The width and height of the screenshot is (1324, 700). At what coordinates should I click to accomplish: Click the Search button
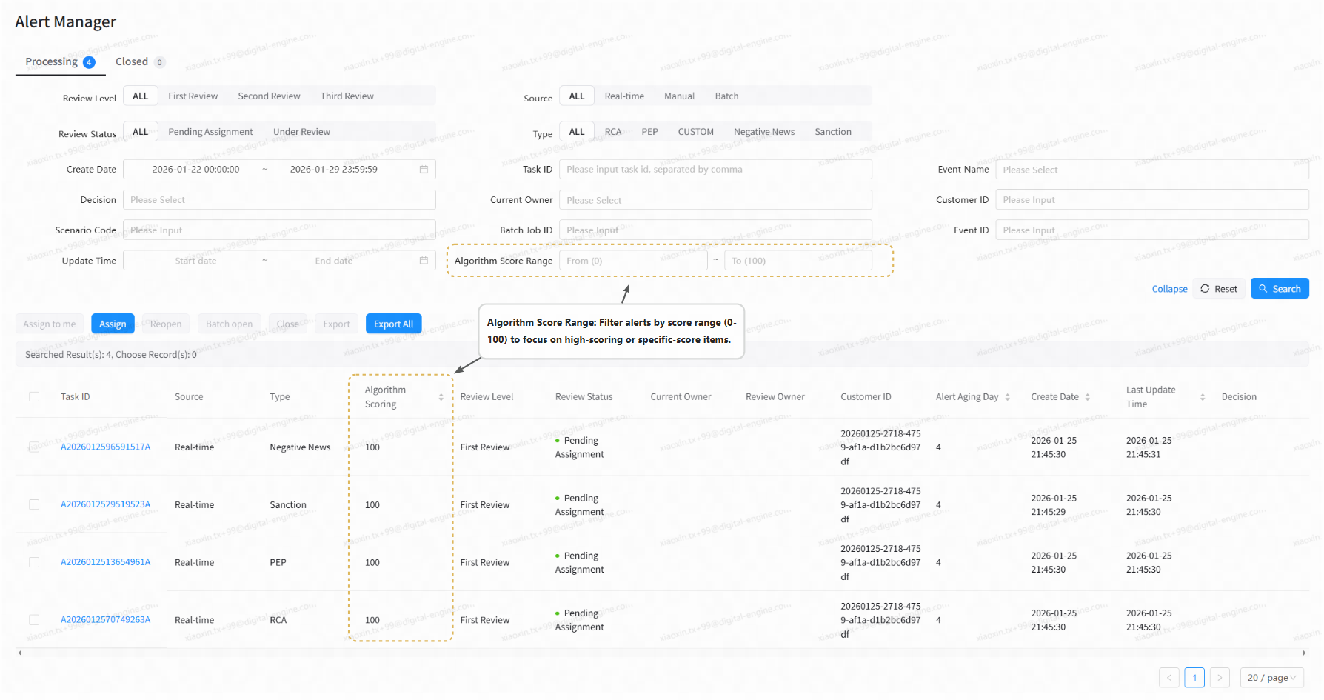click(1280, 289)
